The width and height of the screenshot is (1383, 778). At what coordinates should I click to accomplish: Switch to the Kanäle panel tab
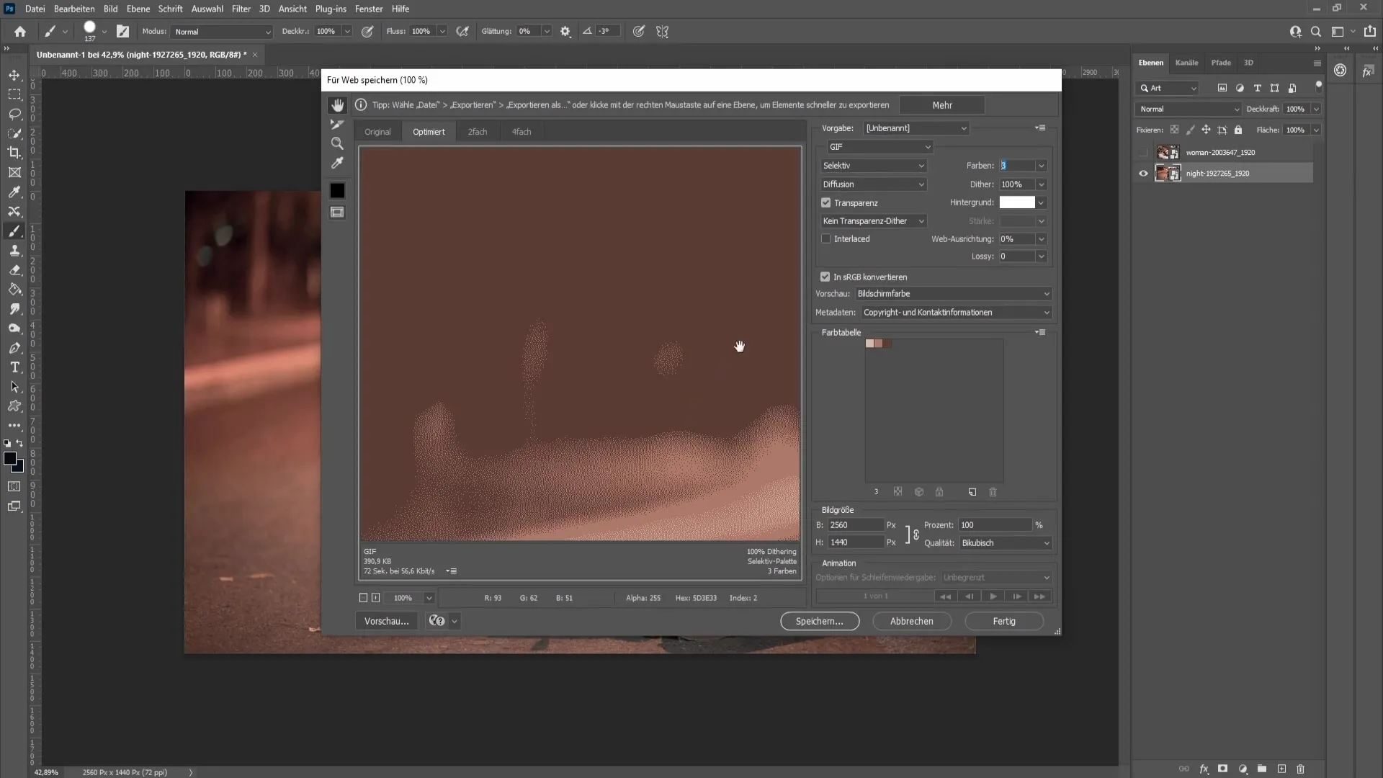click(x=1186, y=63)
